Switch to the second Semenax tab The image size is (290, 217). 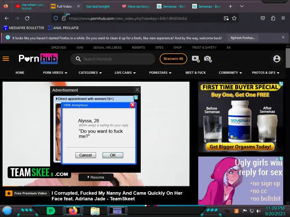tap(206, 6)
